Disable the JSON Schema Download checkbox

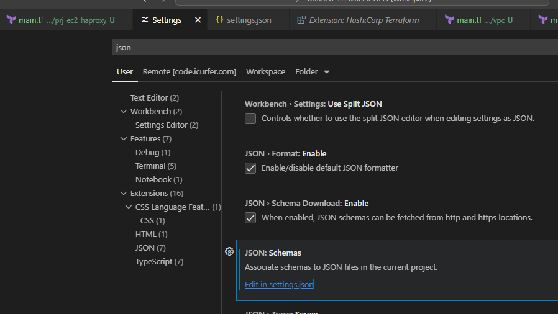(x=250, y=218)
